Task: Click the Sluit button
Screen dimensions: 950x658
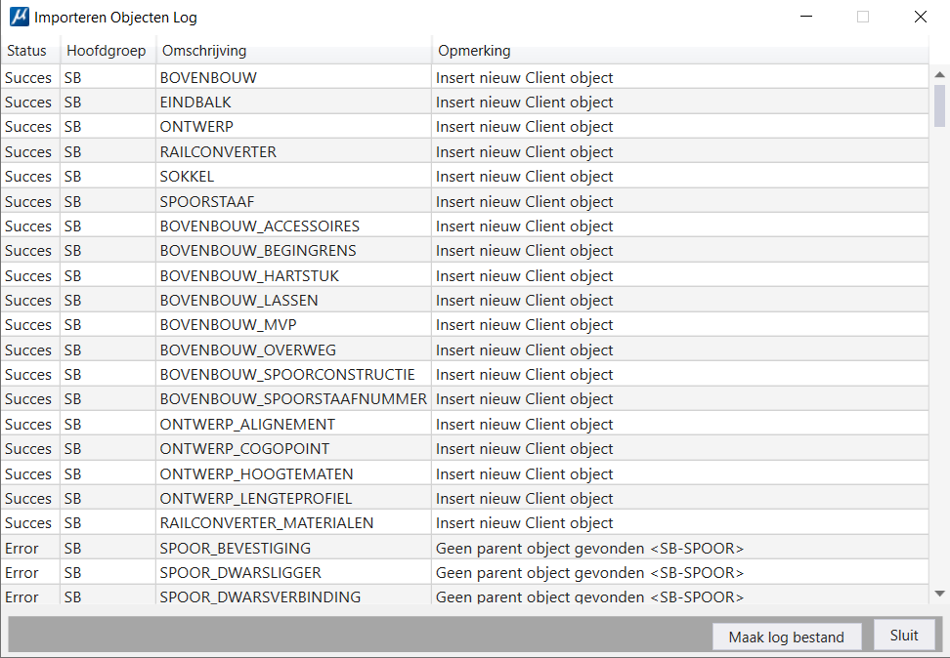Action: [904, 635]
